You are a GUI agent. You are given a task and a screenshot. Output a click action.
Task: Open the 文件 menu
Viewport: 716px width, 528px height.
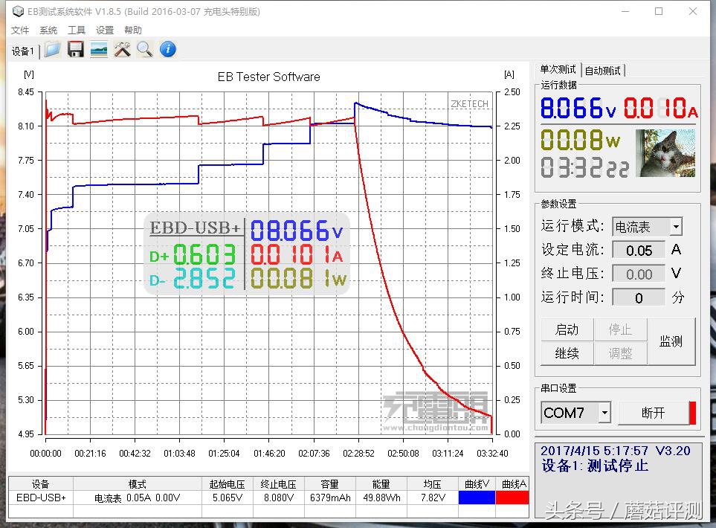(x=20, y=30)
